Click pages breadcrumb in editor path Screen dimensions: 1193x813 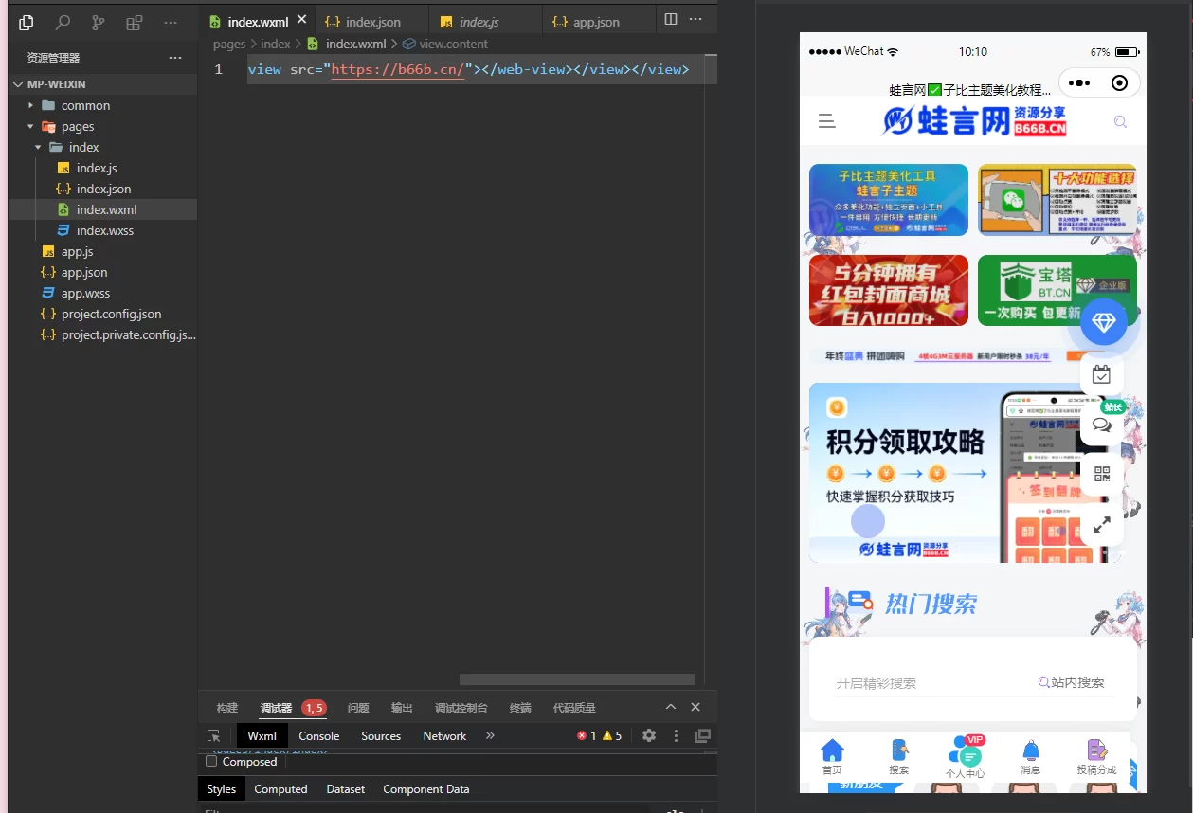point(229,44)
